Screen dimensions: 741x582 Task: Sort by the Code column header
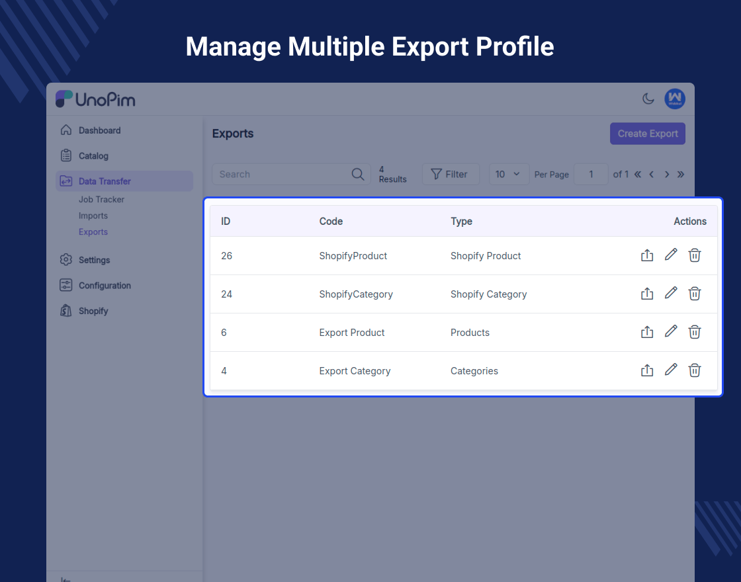coord(331,221)
